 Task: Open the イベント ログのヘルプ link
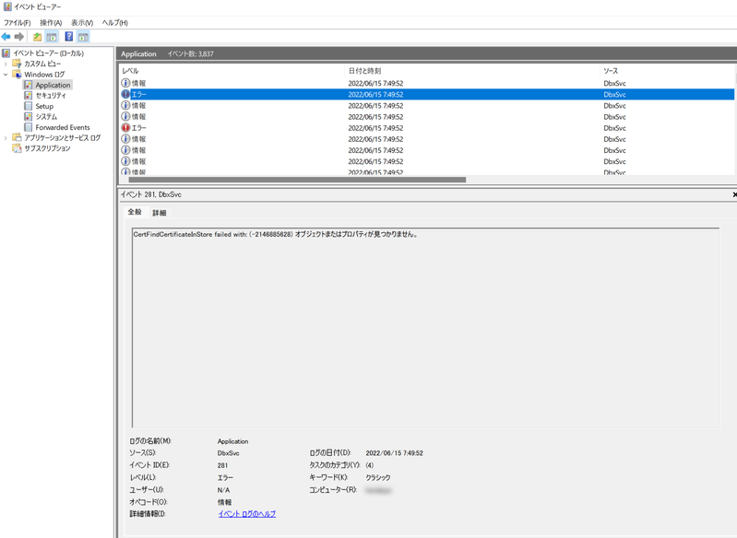tap(246, 514)
